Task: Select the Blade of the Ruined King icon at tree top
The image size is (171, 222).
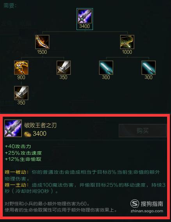Action: (x=85, y=16)
